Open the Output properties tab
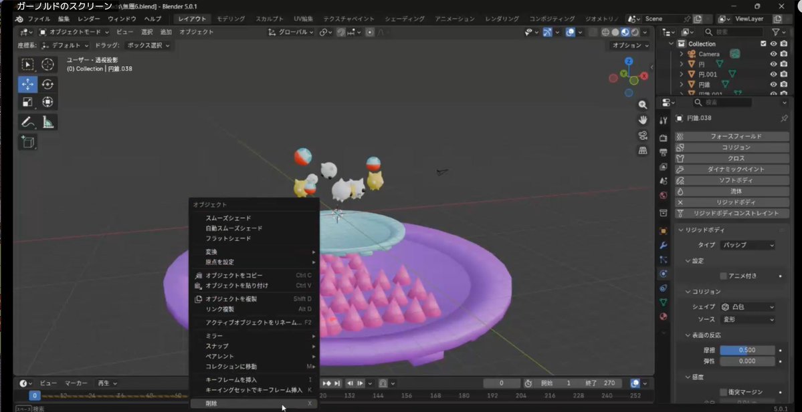The width and height of the screenshot is (802, 412). point(664,152)
